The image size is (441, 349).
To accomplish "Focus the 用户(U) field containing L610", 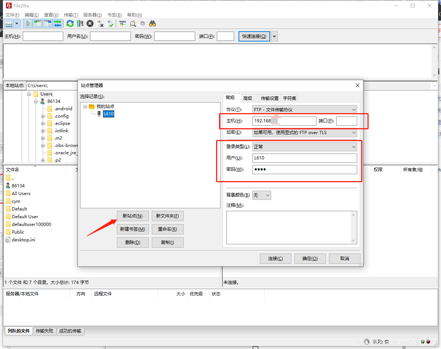I will click(x=305, y=158).
